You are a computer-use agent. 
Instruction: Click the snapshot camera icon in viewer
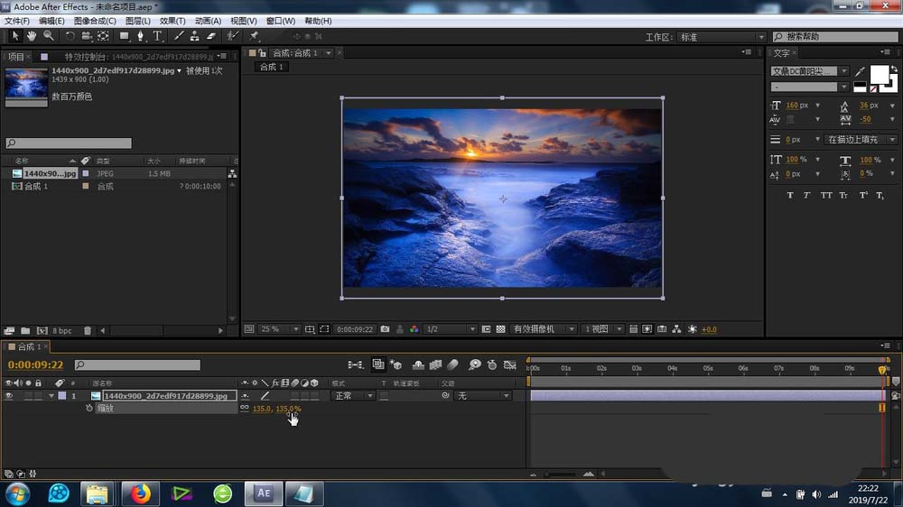(x=386, y=329)
